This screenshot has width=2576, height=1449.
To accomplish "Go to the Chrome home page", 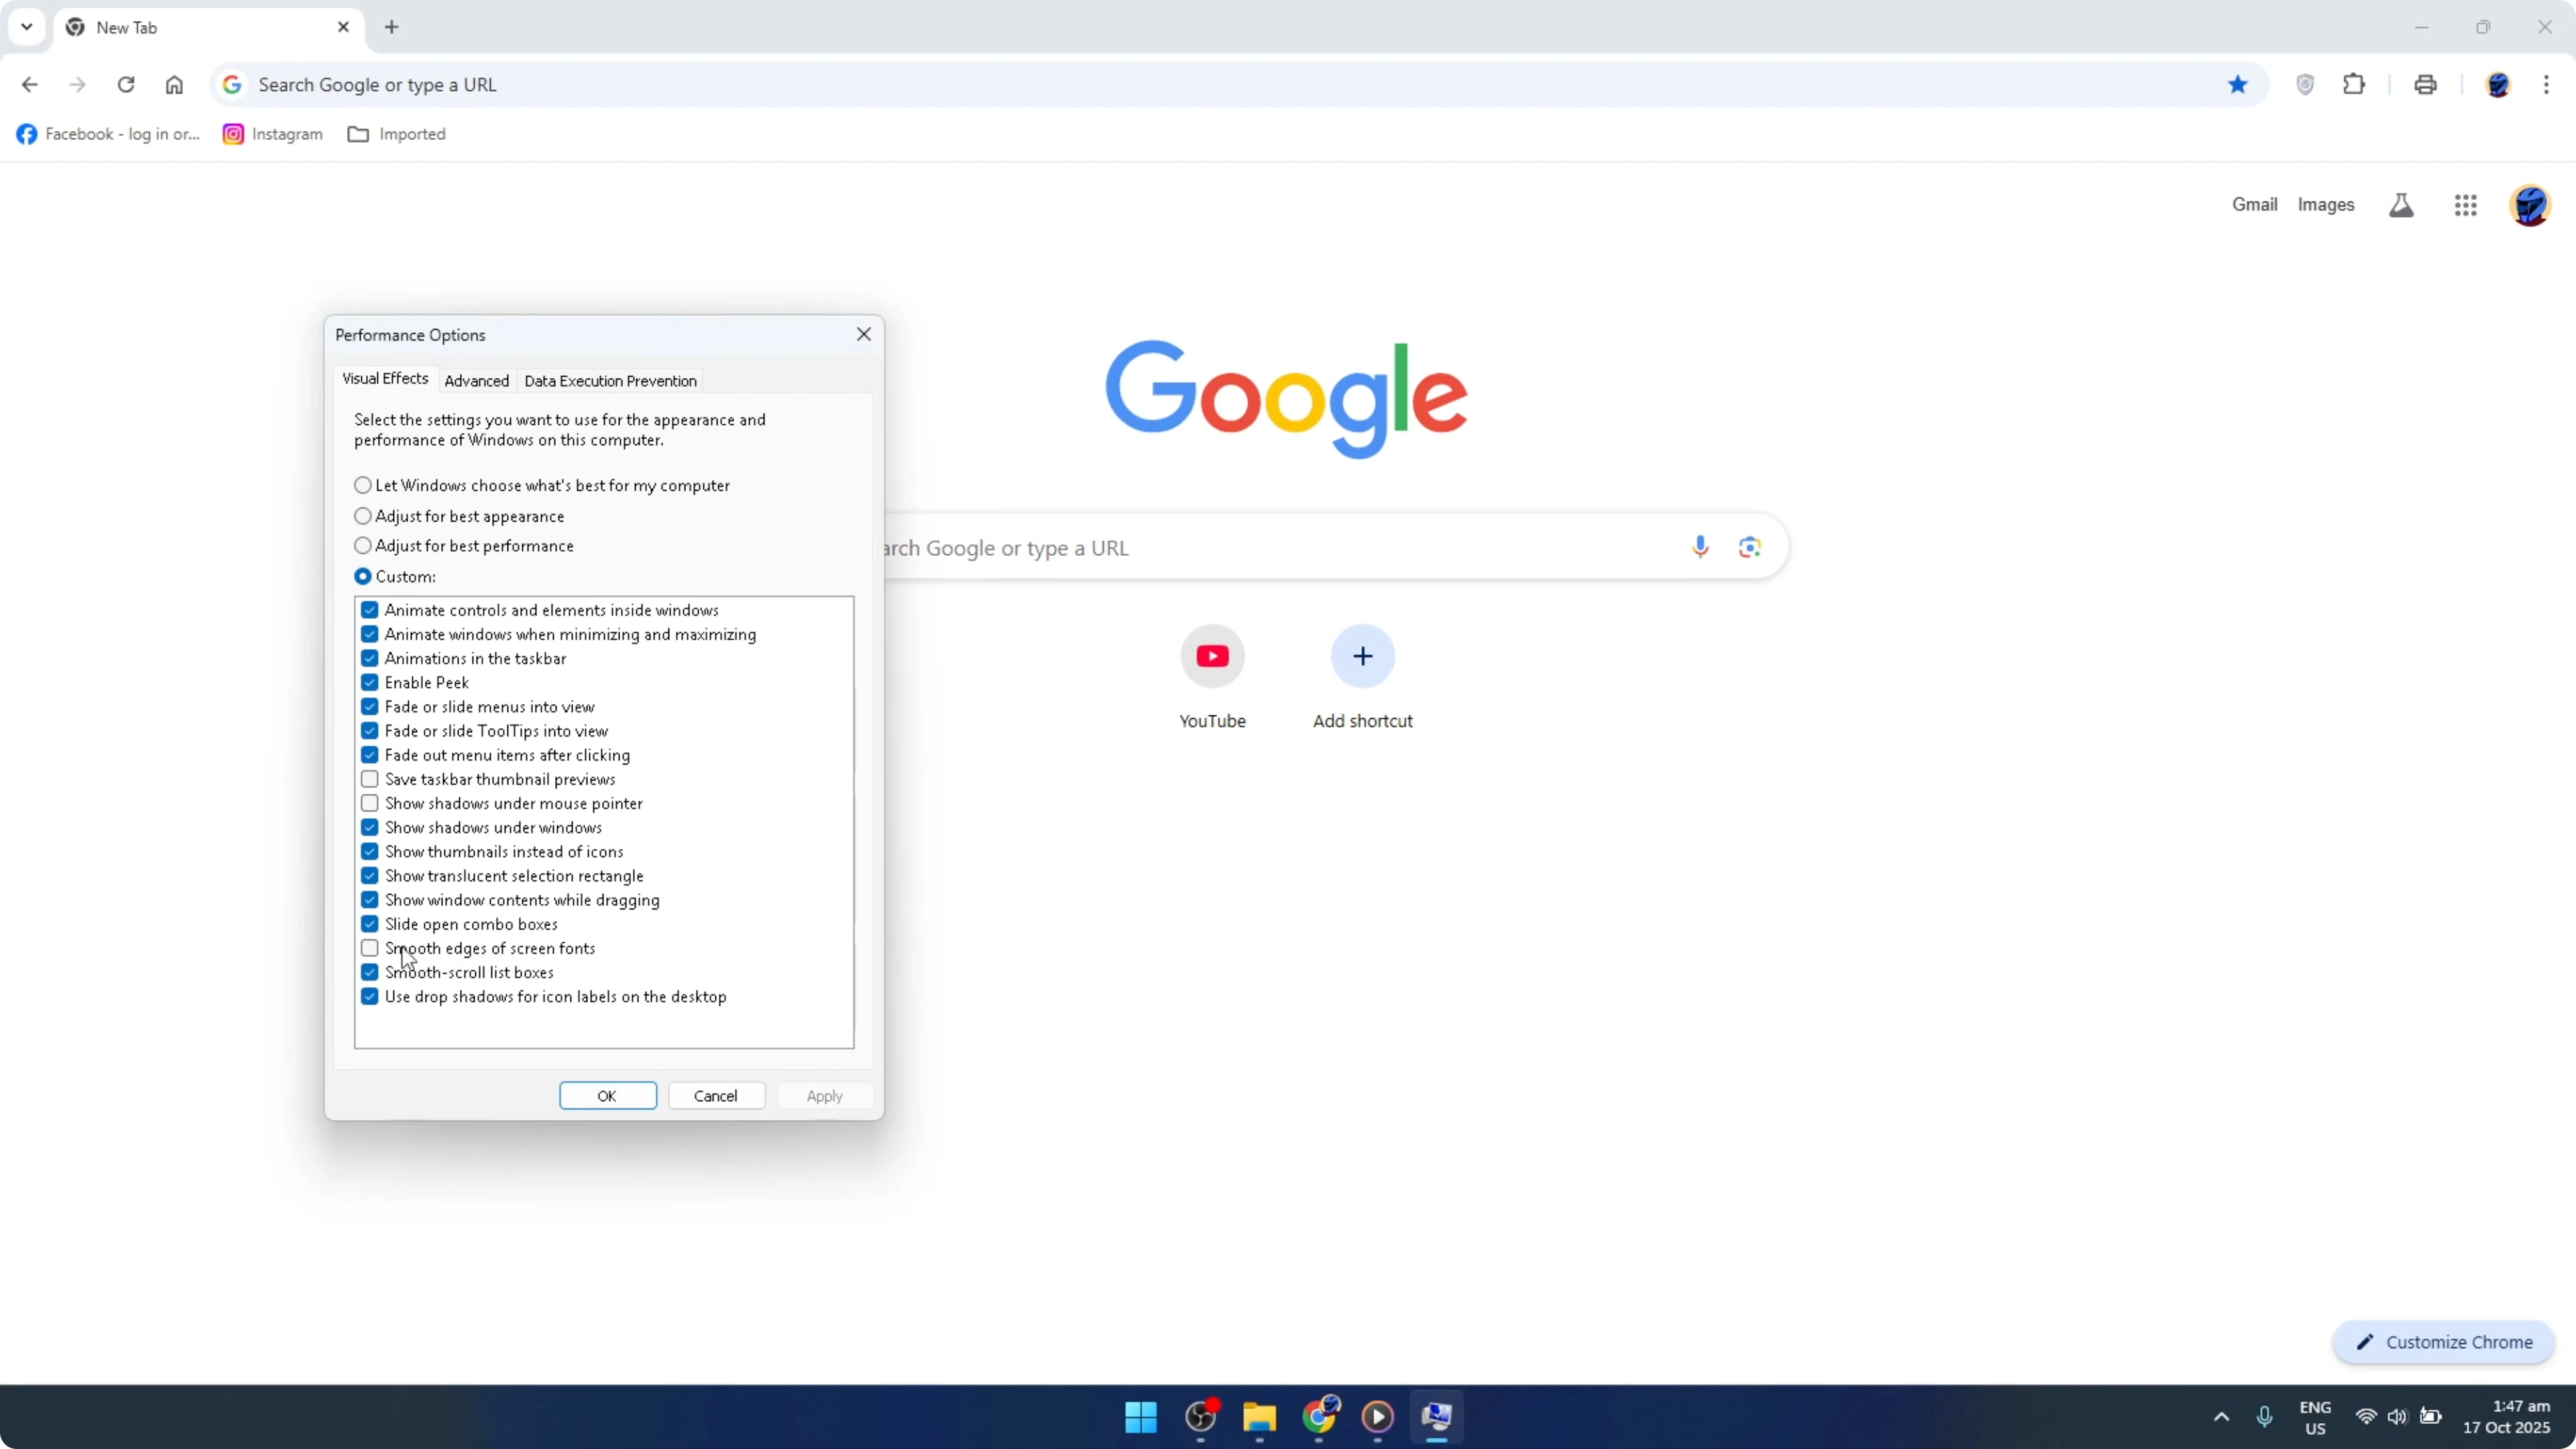I will (x=174, y=85).
